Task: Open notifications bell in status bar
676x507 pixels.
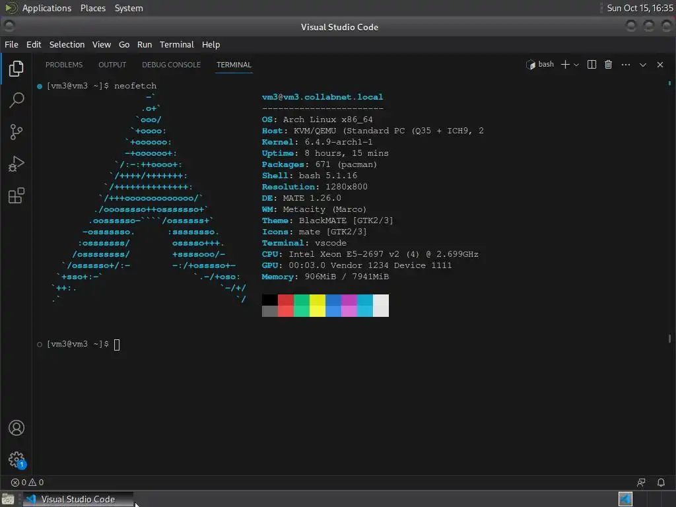Action: click(x=661, y=483)
